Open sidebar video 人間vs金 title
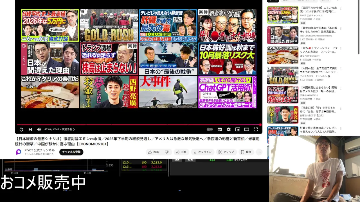This screenshot has width=360, height=202. [318, 70]
